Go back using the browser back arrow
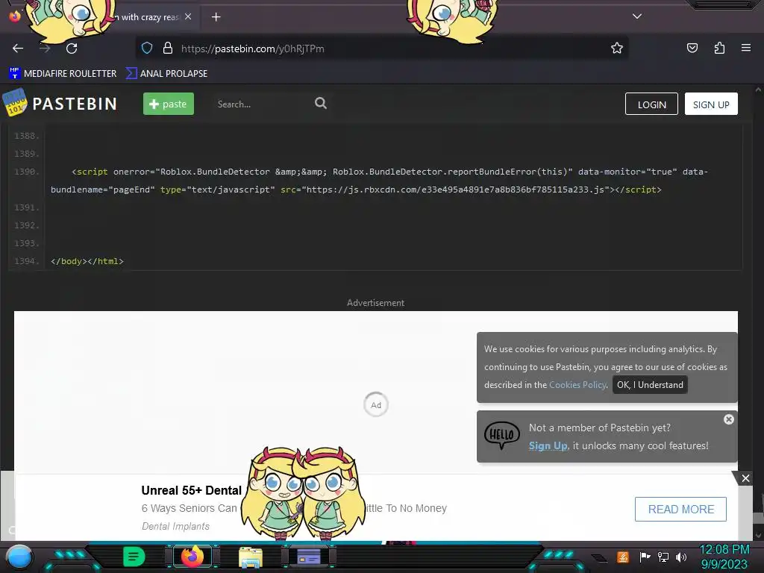 click(18, 48)
